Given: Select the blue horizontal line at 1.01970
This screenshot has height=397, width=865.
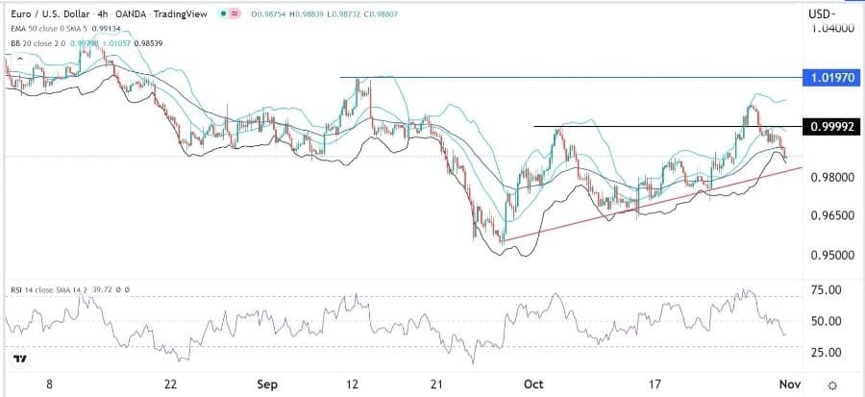Looking at the screenshot, I should click(x=577, y=76).
